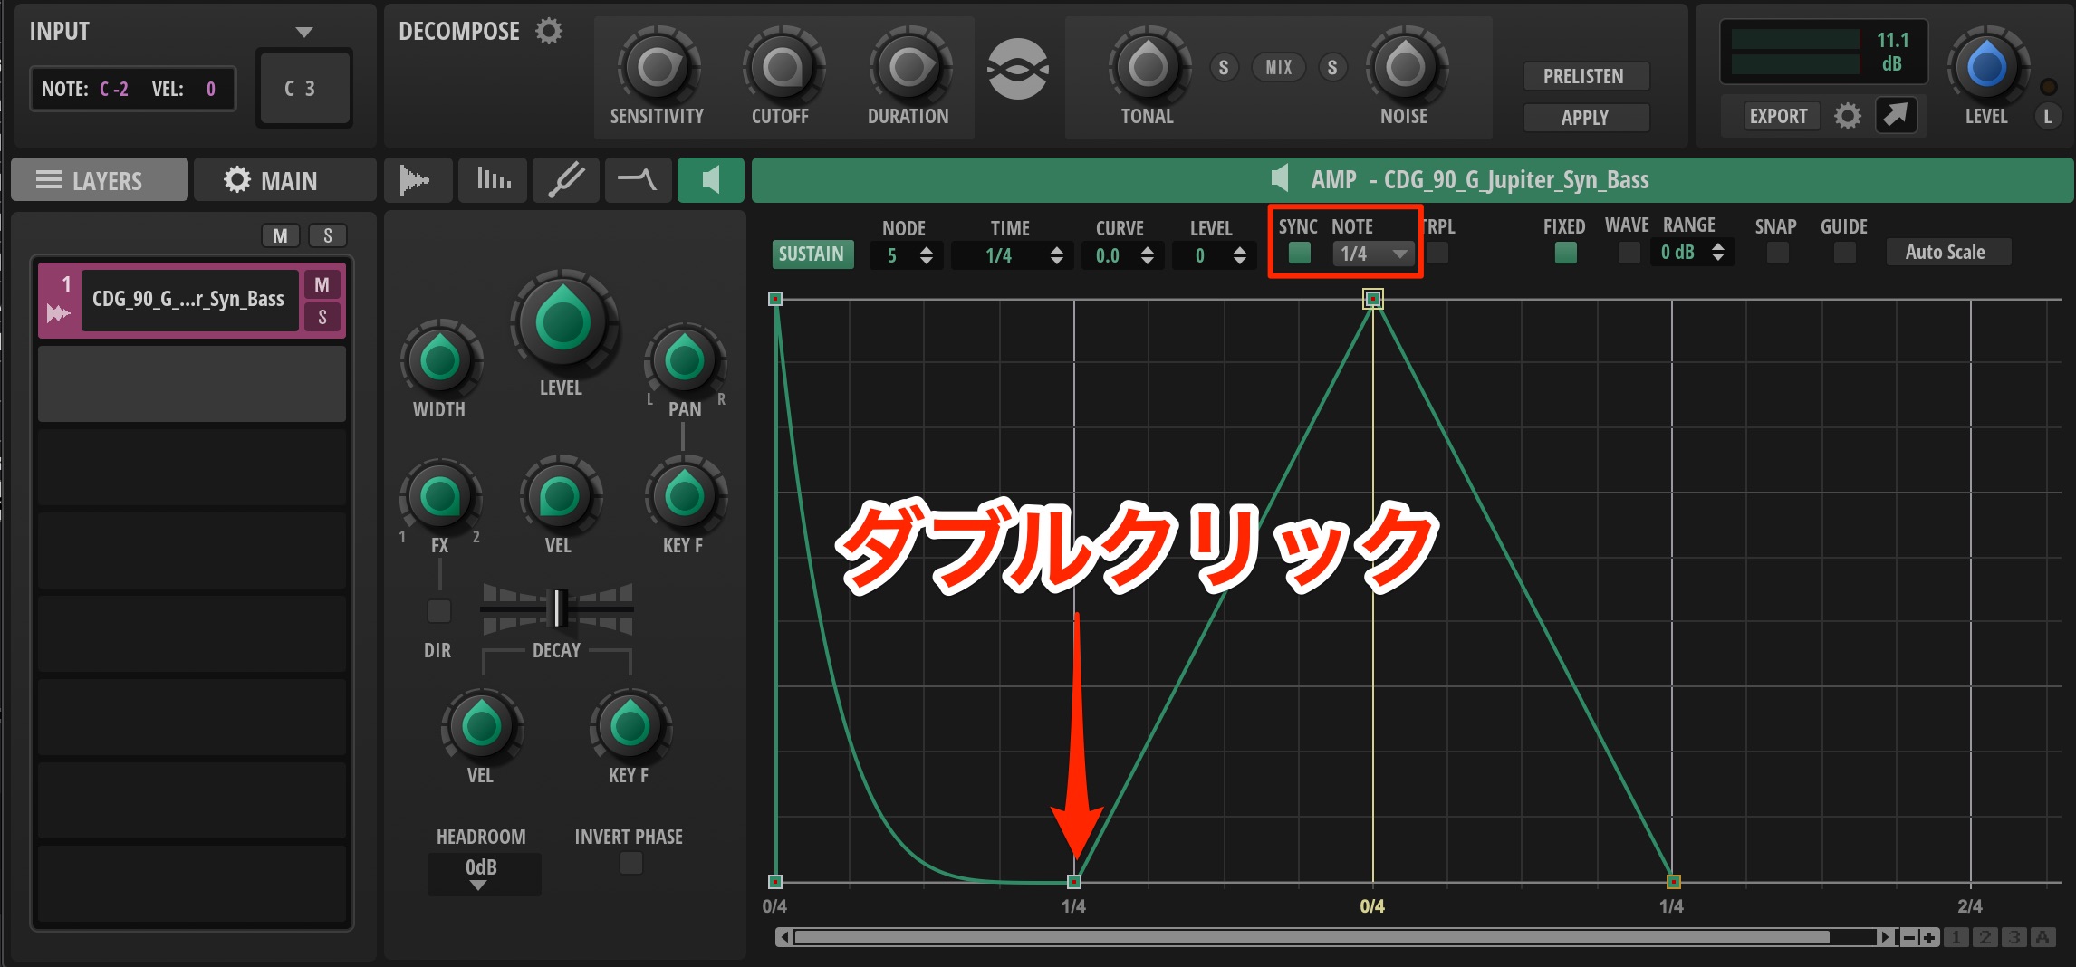The height and width of the screenshot is (967, 2076).
Task: Open the pitch tuning fork page icon
Action: [x=567, y=179]
